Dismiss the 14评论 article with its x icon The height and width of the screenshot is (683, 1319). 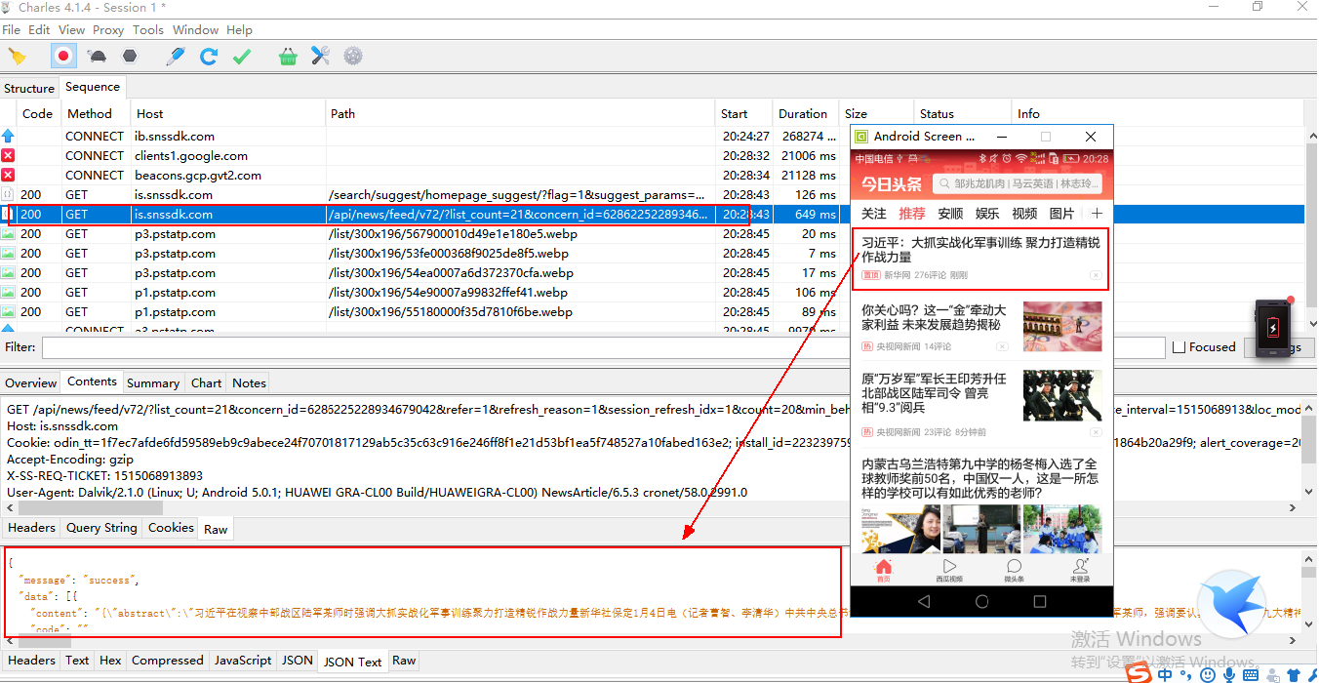point(1002,346)
